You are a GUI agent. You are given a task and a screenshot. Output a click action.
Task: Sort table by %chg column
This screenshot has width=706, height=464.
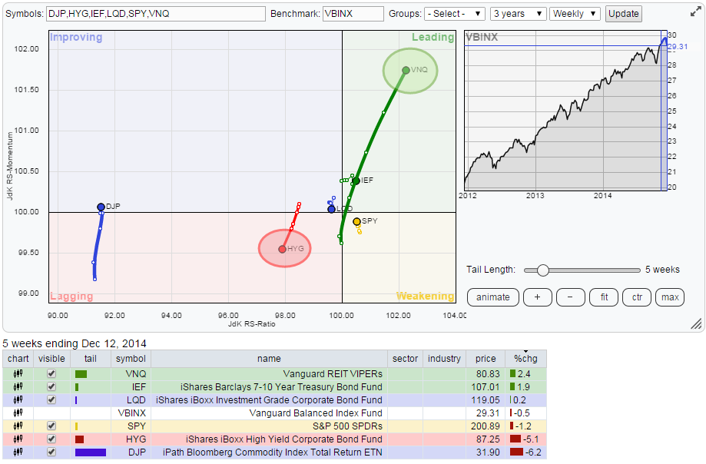[x=525, y=359]
